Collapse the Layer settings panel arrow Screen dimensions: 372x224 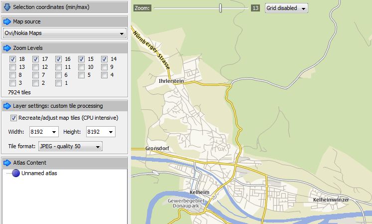pos(7,106)
